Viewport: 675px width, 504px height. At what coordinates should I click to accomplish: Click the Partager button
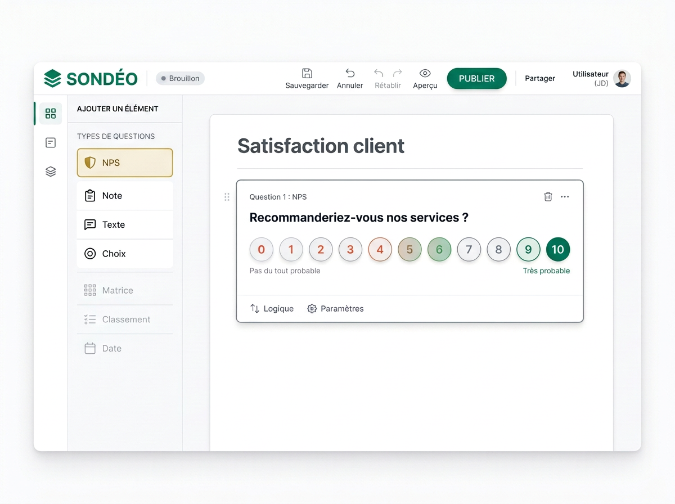540,79
